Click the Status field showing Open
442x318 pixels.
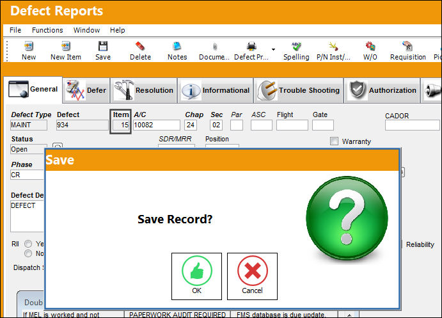[x=28, y=149]
